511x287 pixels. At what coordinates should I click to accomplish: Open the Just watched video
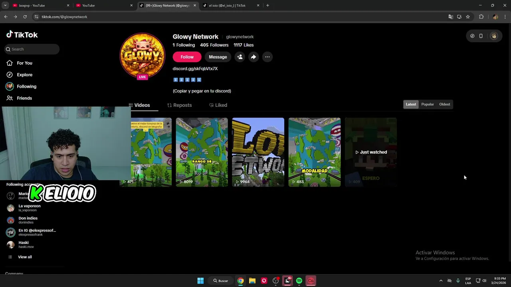pos(371,152)
